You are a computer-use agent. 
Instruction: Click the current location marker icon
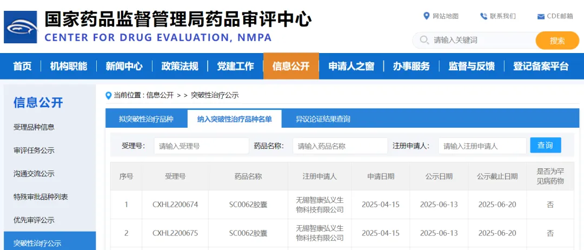(x=108, y=95)
